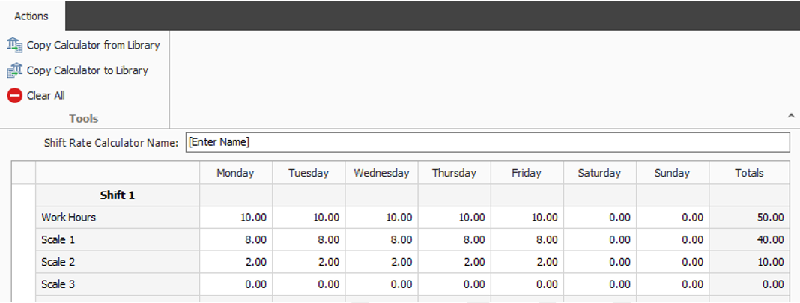Select the Thursday Scale 3 cell

(x=454, y=284)
